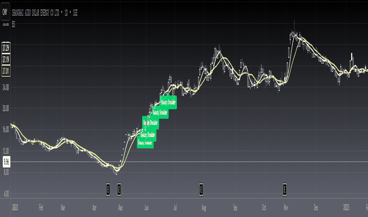Click the 20.00 price axis value
This screenshot has height=217, width=368.
(6, 108)
